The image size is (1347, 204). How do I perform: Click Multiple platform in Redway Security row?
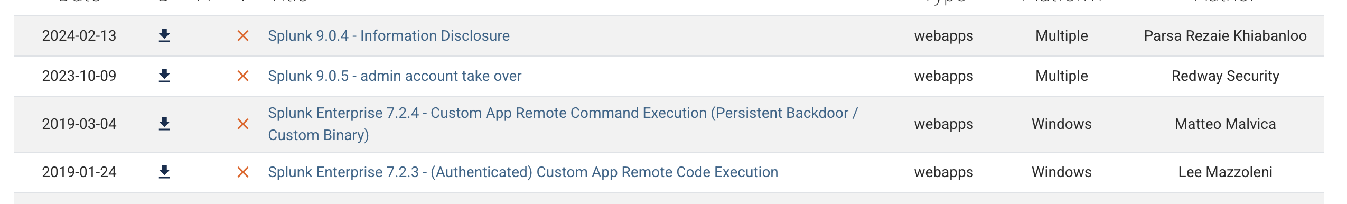coord(1061,76)
